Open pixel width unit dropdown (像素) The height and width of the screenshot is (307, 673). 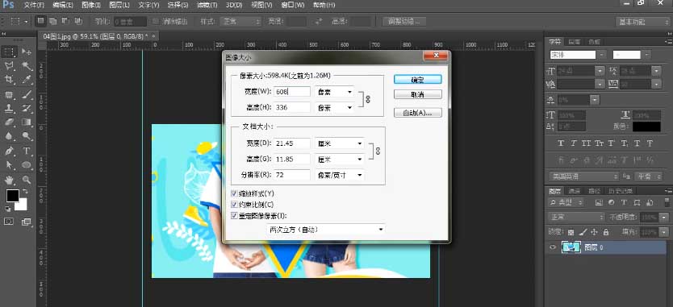pyautogui.click(x=335, y=92)
